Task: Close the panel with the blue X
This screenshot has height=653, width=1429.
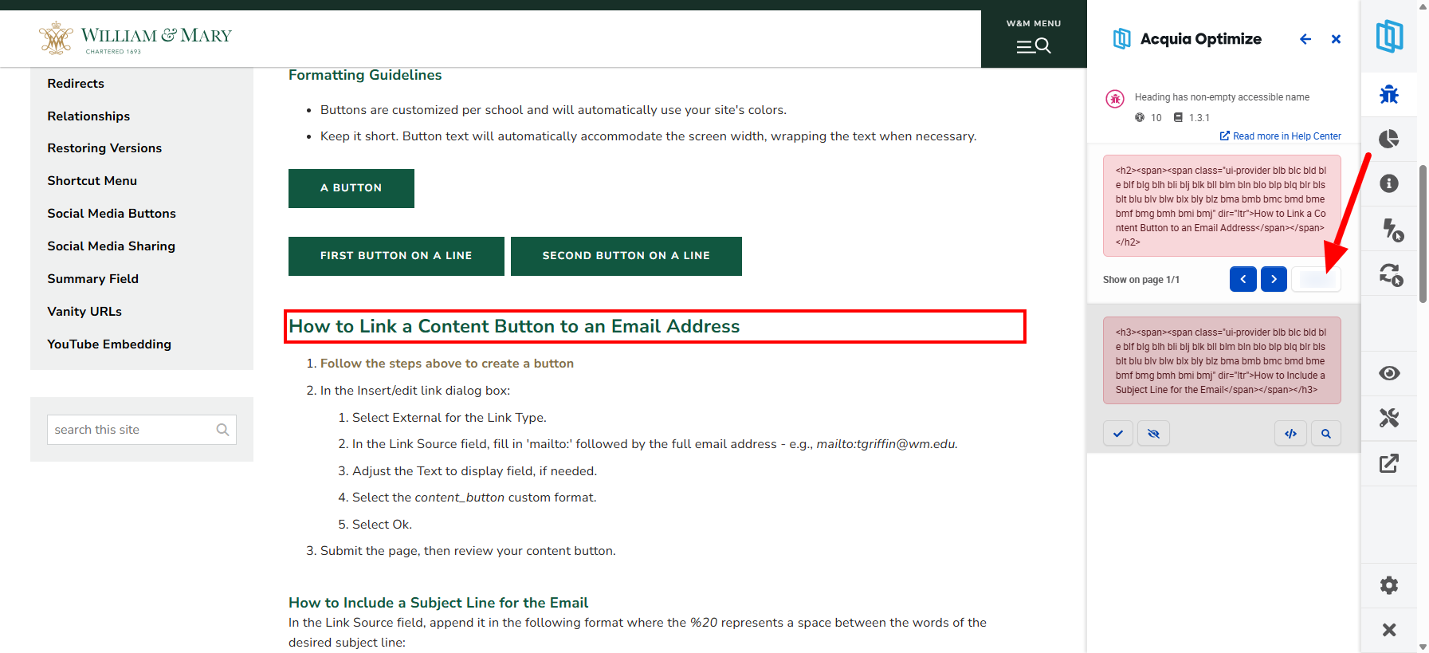Action: tap(1336, 39)
